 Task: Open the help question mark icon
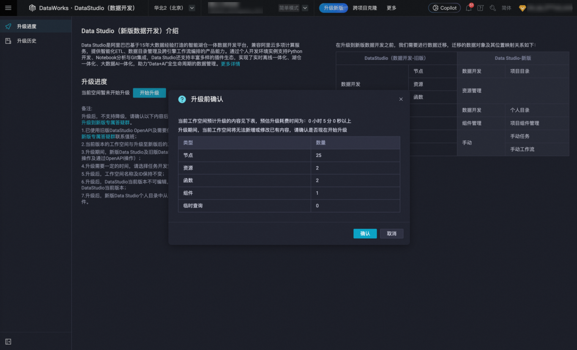coord(480,8)
